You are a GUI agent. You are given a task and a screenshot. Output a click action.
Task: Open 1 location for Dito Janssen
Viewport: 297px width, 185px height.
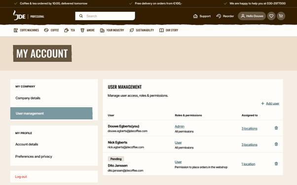(248, 164)
